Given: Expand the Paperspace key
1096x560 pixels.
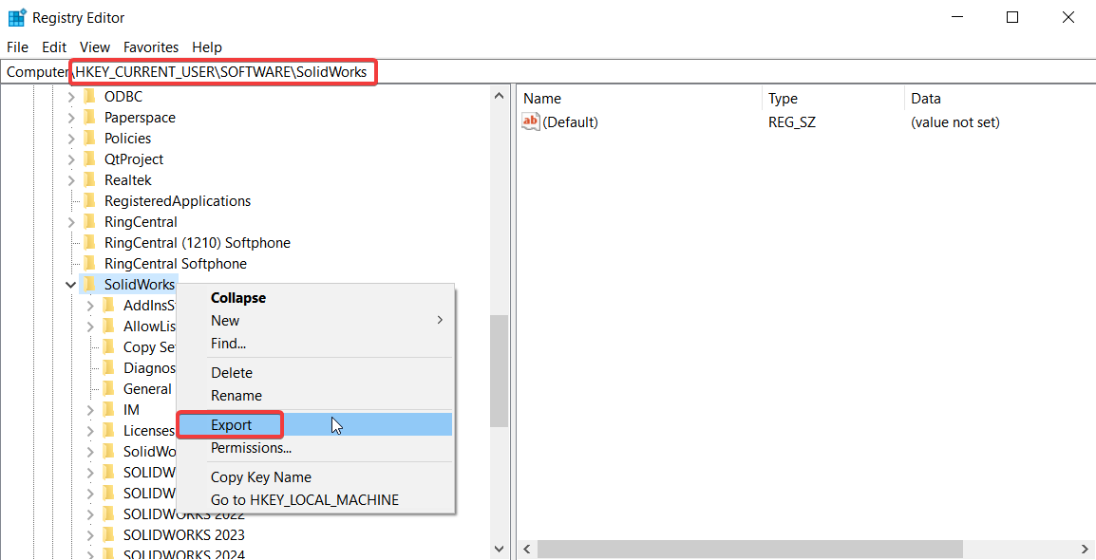Looking at the screenshot, I should [70, 118].
